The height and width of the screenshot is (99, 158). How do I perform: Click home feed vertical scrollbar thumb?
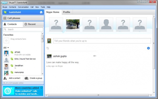pos(154,43)
